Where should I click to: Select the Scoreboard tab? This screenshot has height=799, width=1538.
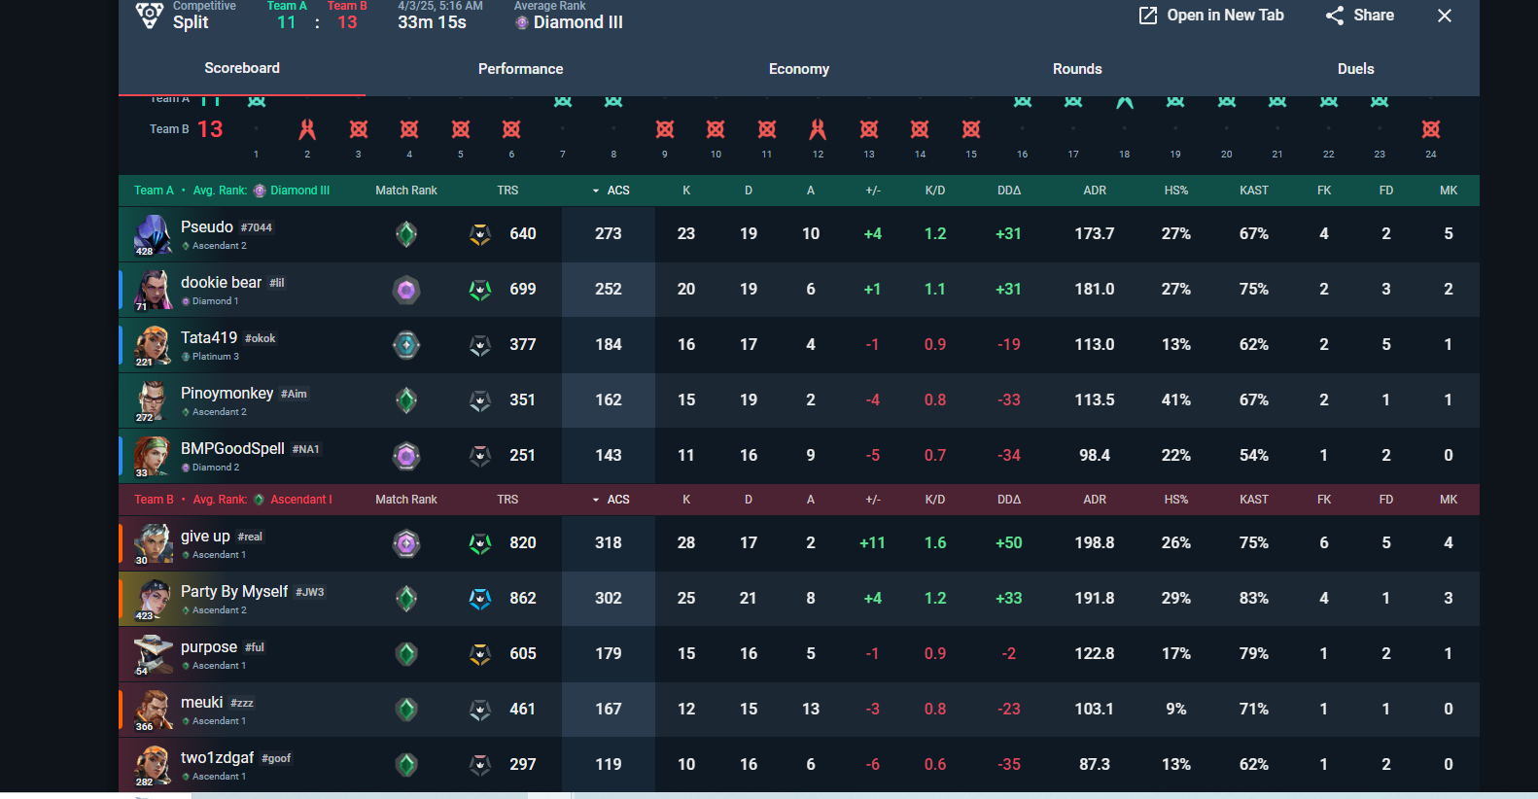pyautogui.click(x=242, y=68)
